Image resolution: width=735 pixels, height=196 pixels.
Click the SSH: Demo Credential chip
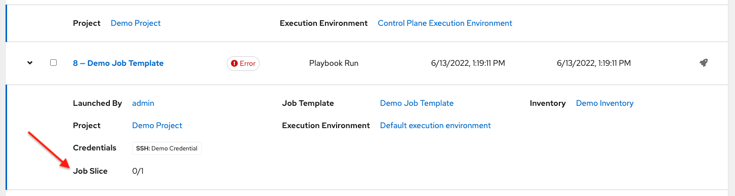(x=167, y=148)
